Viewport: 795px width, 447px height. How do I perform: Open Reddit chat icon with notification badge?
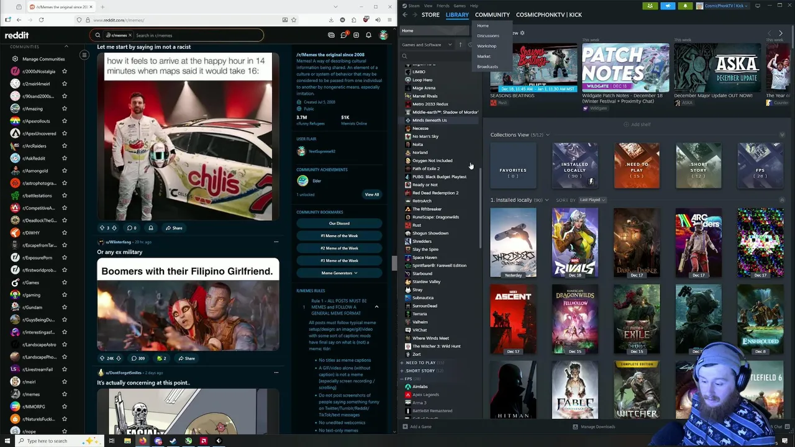(343, 35)
